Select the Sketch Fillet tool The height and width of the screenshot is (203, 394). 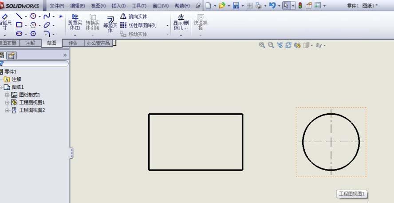pos(47,34)
